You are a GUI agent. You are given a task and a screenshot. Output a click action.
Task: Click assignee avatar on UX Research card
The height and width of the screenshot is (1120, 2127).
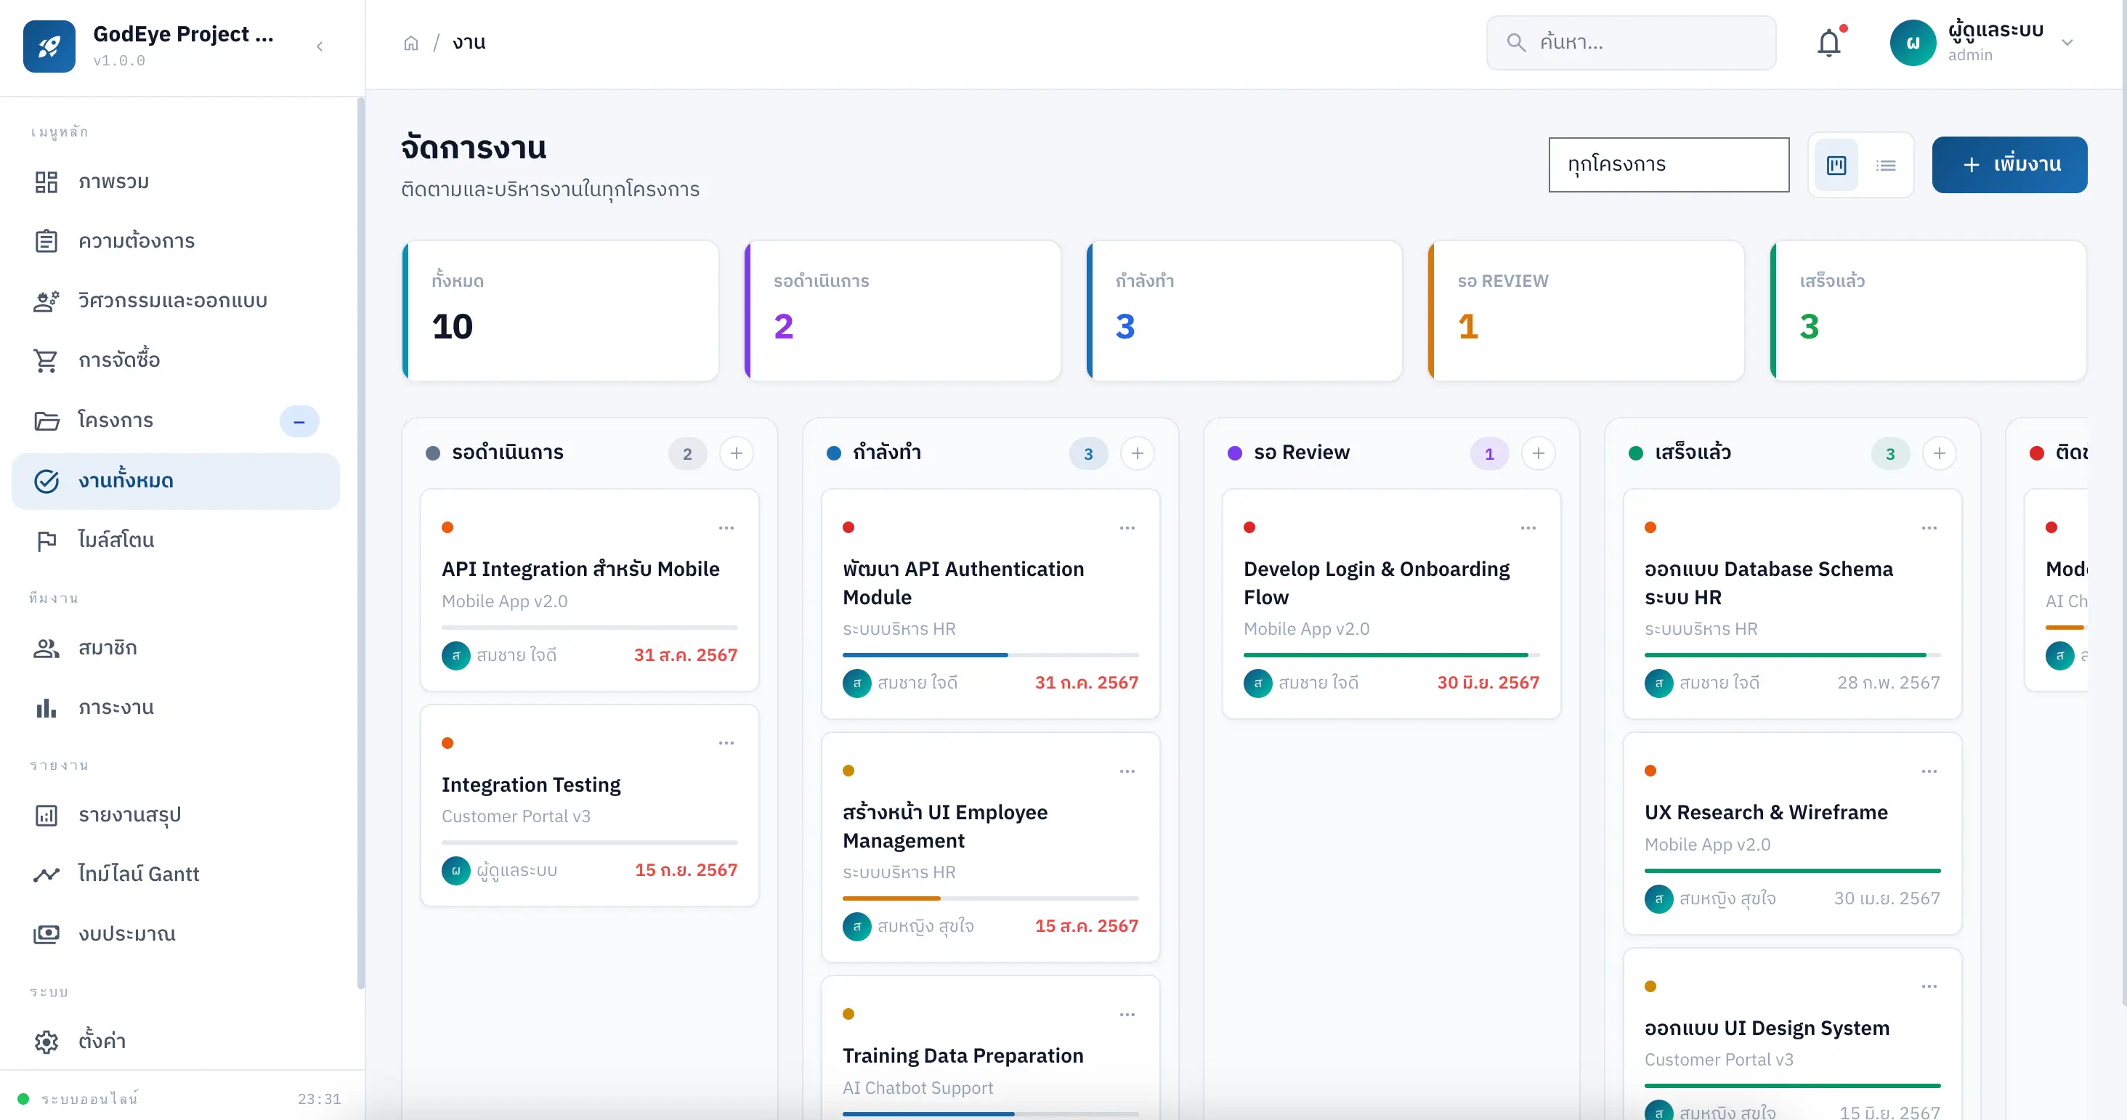click(1658, 898)
